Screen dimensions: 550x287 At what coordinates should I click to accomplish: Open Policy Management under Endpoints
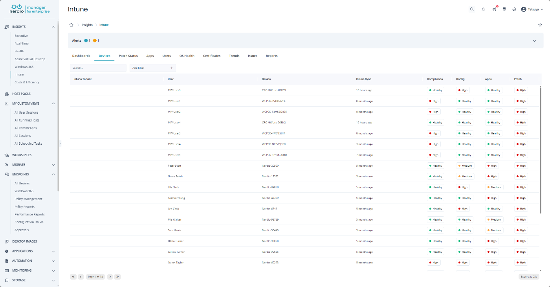28,199
